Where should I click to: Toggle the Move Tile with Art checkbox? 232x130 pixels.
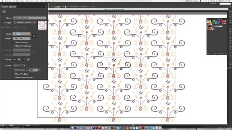pyautogui.click(x=14, y=46)
